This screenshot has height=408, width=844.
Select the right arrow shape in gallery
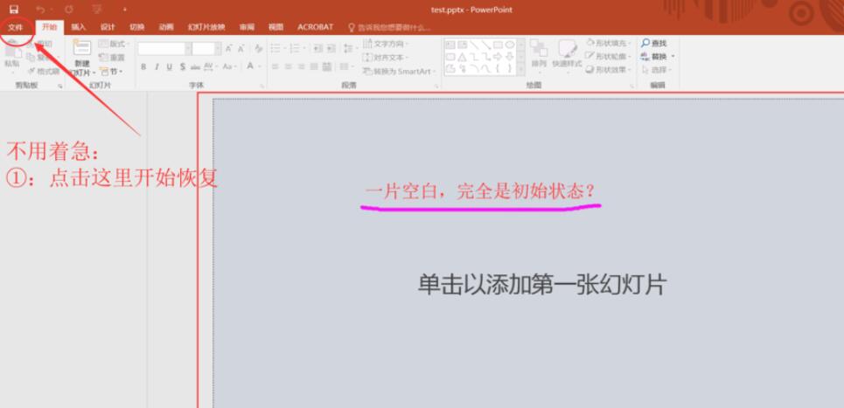point(498,57)
